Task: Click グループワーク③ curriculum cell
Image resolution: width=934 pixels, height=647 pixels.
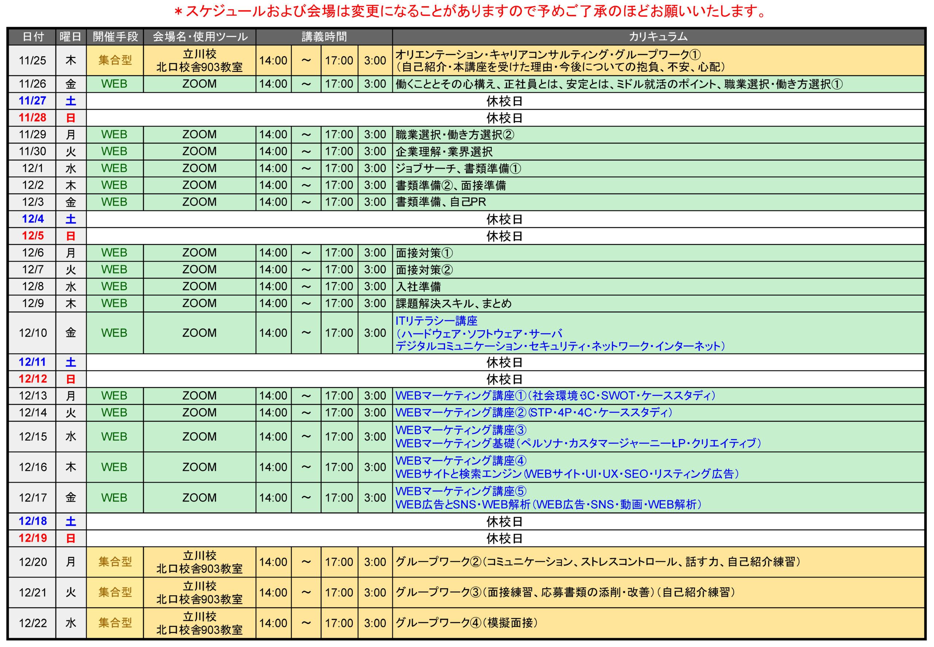Action: point(658,593)
